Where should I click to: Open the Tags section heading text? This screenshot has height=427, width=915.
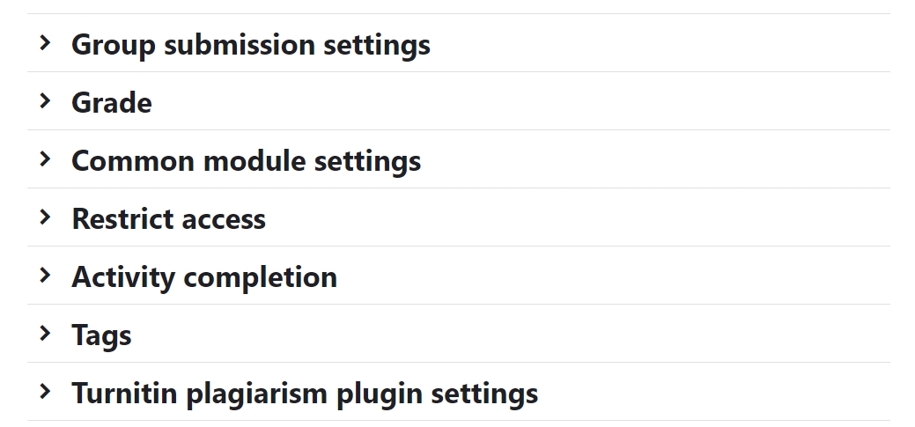101,335
